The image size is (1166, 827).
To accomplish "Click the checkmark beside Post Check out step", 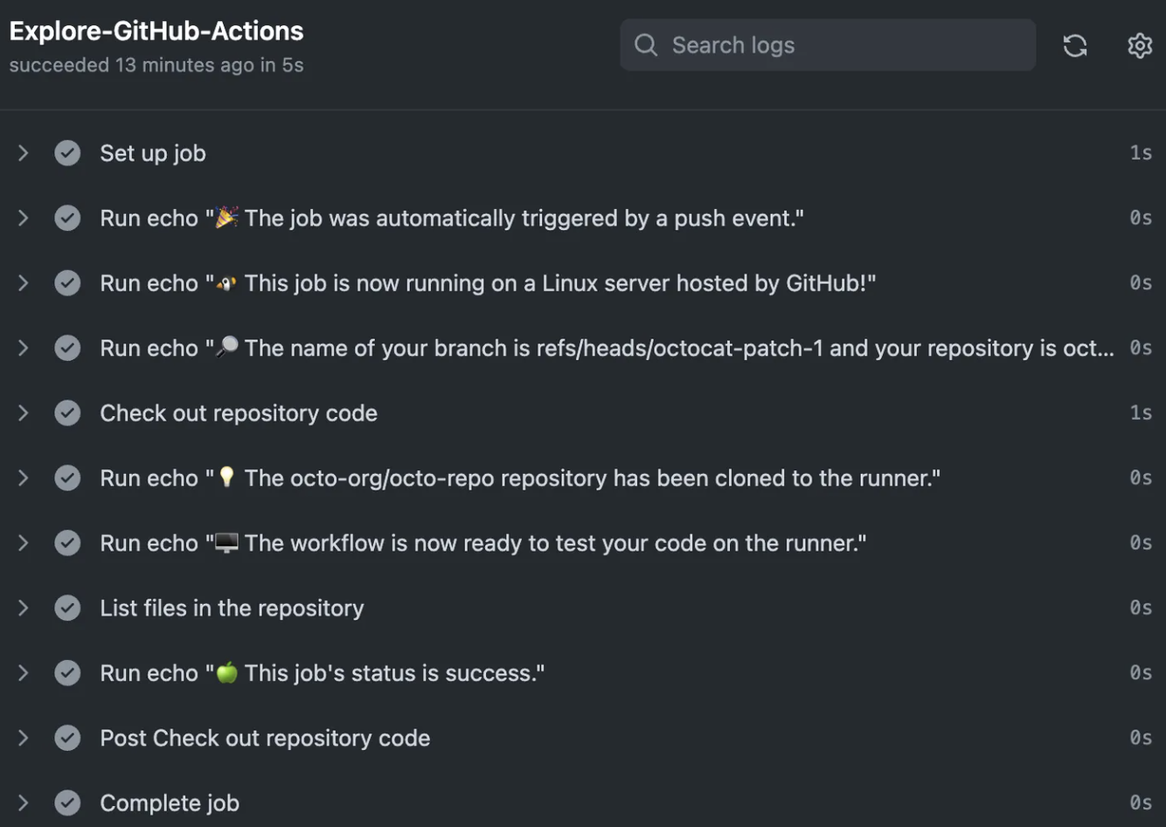I will [67, 737].
